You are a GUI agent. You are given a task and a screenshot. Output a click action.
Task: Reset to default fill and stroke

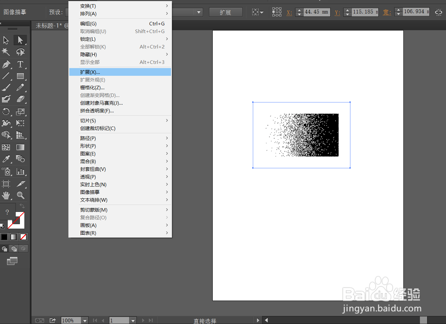point(2,226)
